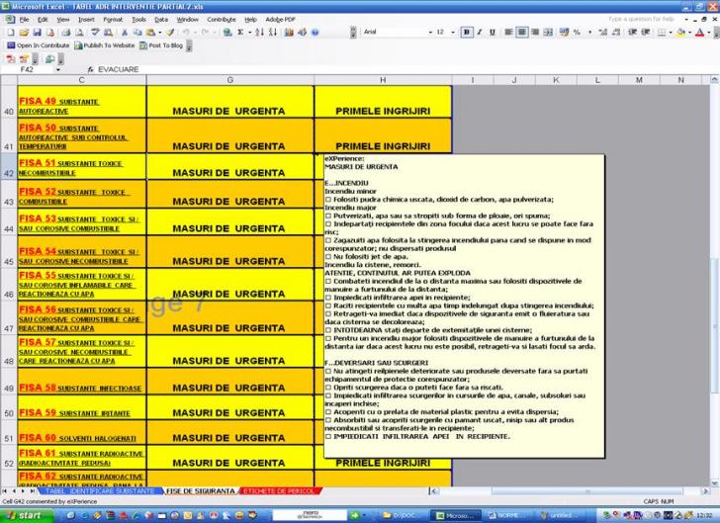Click the Open In Contribute button
Screen dimensions: 720x523
pos(39,45)
